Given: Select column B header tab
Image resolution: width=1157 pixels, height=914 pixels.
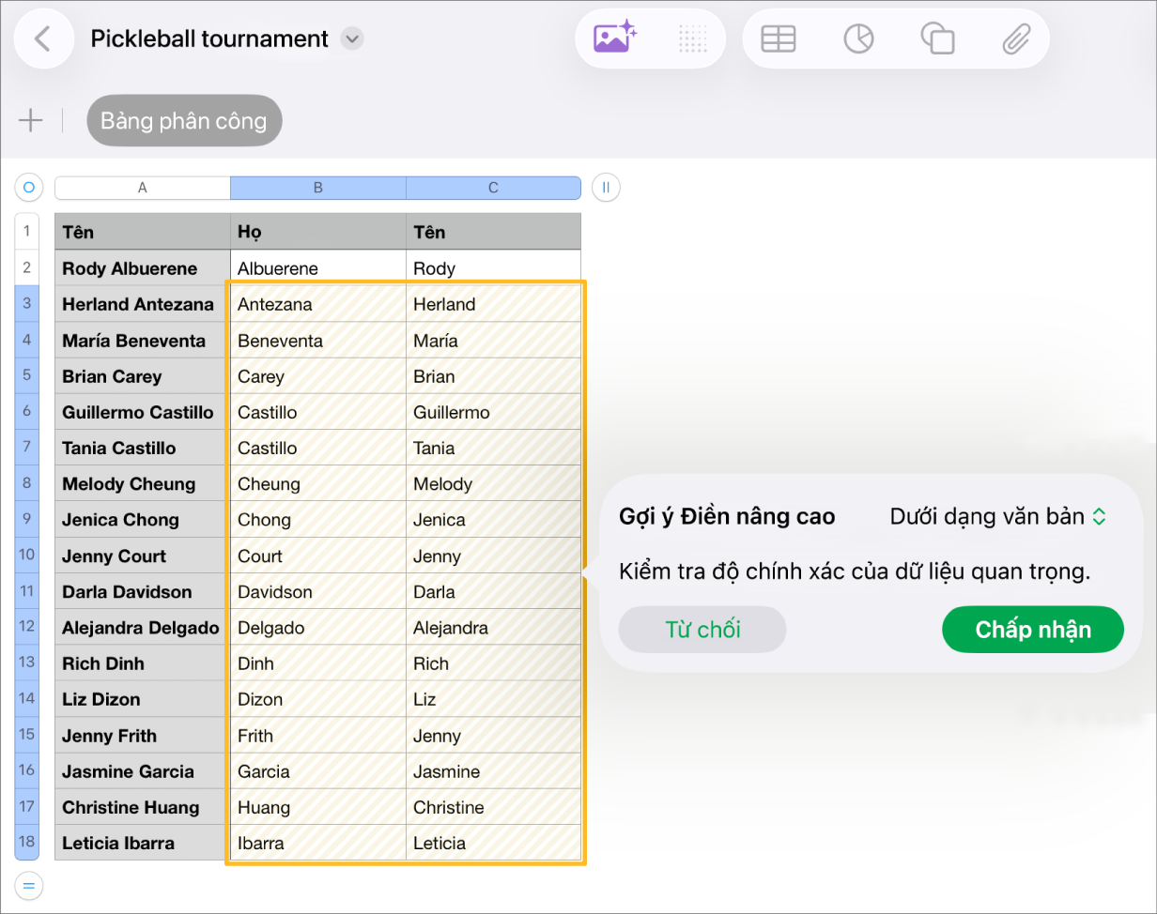Looking at the screenshot, I should (318, 188).
